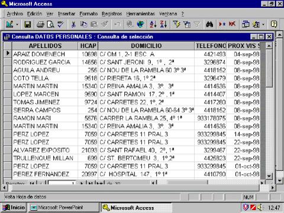This screenshot has height=213, width=284.
Task: Click the Save floppy disk icon
Action: pyautogui.click(x=27, y=24)
